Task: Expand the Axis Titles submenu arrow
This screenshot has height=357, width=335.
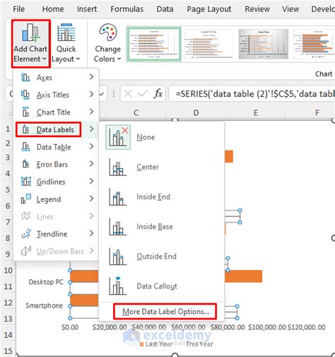Action: point(92,94)
